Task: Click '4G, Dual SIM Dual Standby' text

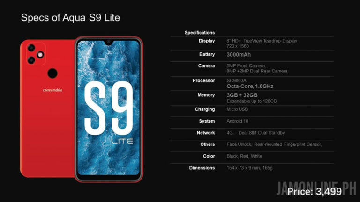Action: click(x=255, y=133)
